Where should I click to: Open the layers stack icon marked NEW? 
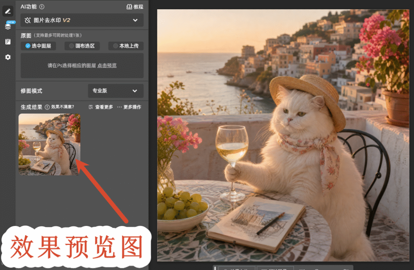[x=8, y=26]
